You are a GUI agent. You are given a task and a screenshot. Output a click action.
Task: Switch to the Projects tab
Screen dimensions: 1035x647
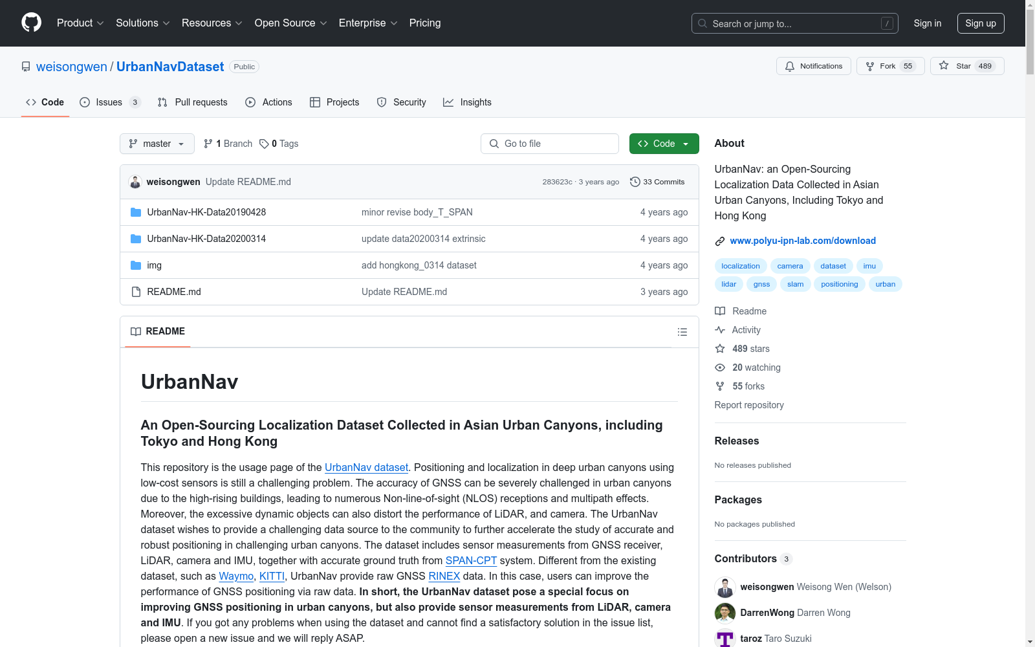334,102
